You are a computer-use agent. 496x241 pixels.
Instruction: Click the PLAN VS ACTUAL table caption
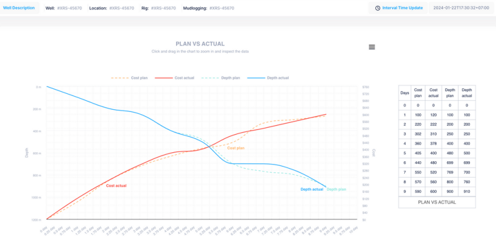437,202
